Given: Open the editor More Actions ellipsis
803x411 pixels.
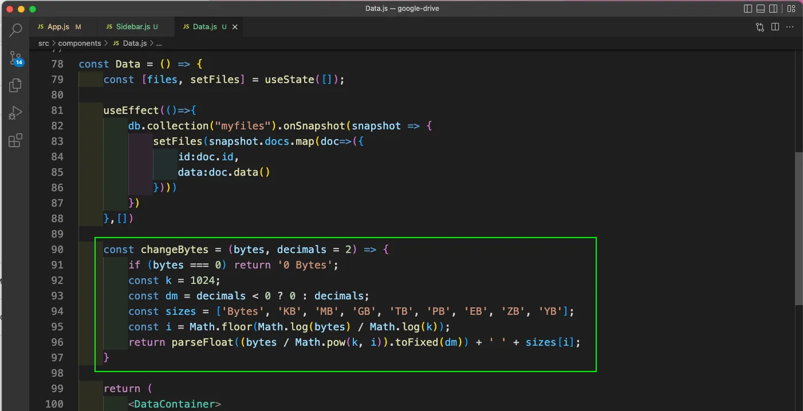Looking at the screenshot, I should point(790,27).
